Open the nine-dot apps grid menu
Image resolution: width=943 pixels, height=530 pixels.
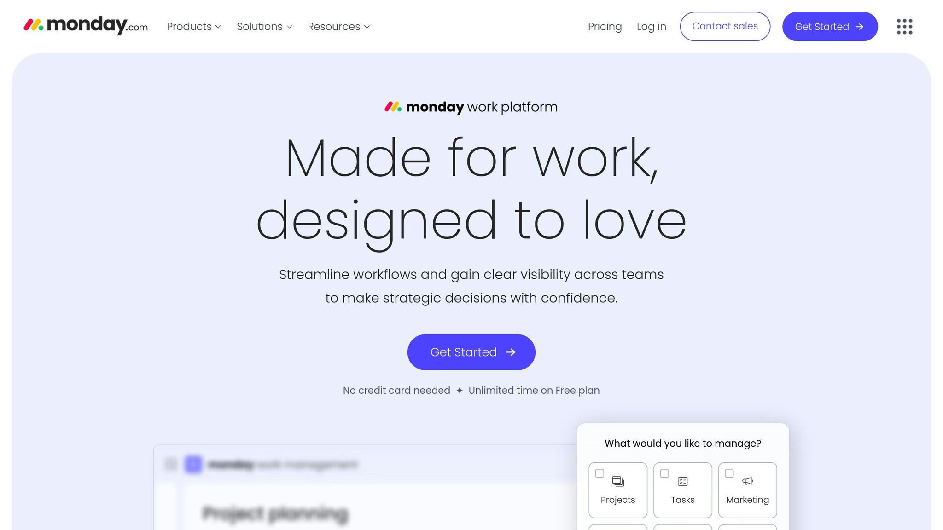click(904, 27)
